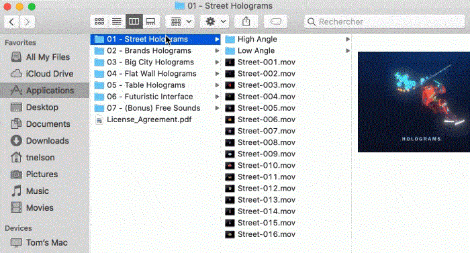Expand arrow next to 04 - Flat Wall Holograms

[217, 74]
